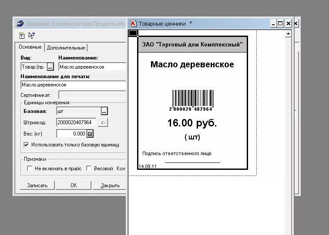Click the barcode image on the price tag
The height and width of the screenshot is (235, 329).
point(193,98)
